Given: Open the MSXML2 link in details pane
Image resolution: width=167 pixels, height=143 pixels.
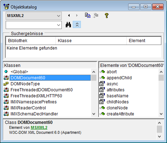Looking at the screenshot, I should coord(39,127).
